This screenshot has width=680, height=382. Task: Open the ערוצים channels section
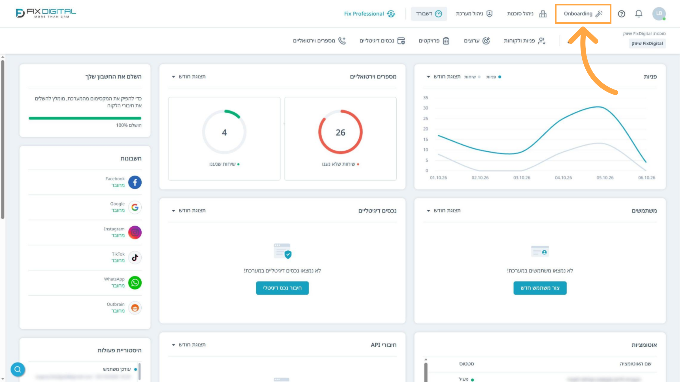(477, 41)
